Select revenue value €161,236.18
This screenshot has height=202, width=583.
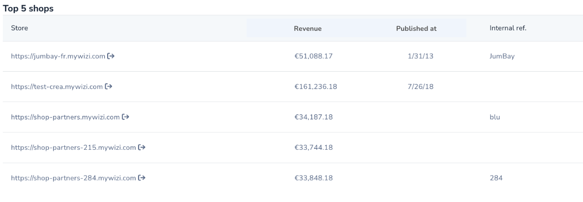click(316, 87)
